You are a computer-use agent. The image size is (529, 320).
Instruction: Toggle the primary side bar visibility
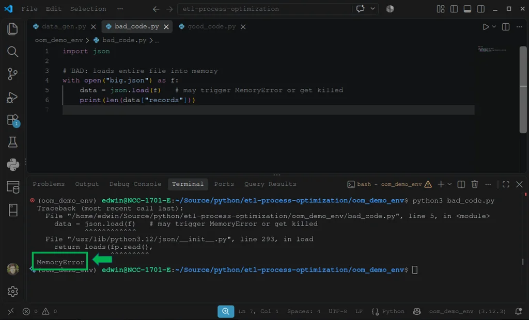tap(454, 9)
